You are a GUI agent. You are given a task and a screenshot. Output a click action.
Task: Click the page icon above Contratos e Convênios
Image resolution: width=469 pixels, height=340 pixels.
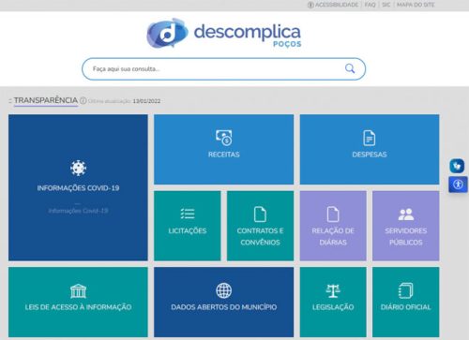coord(260,214)
